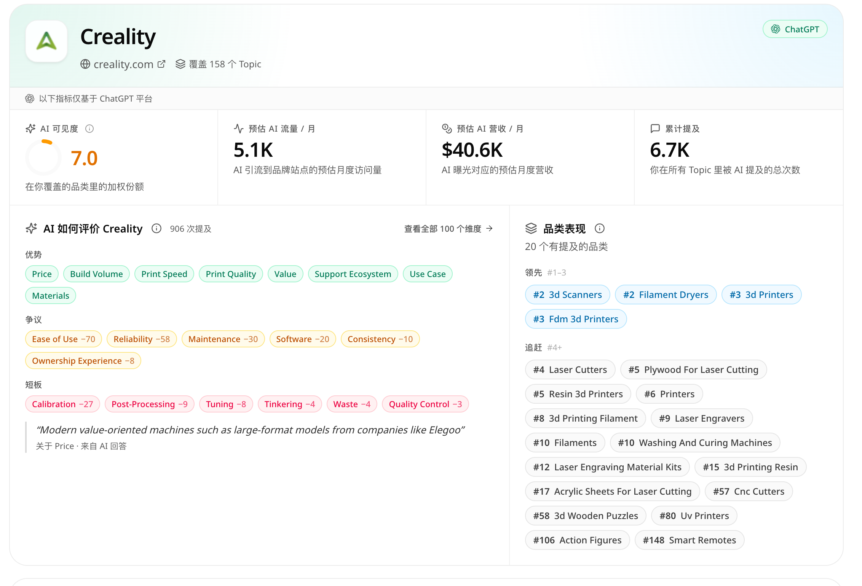
Task: Click the Consistency −10 tag
Action: tap(380, 339)
